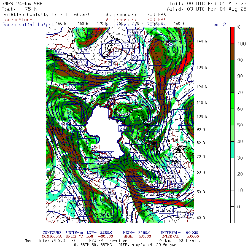This screenshot has height=248, width=248.
Task: Click the '150 E' longitude label
Action: click(61, 24)
